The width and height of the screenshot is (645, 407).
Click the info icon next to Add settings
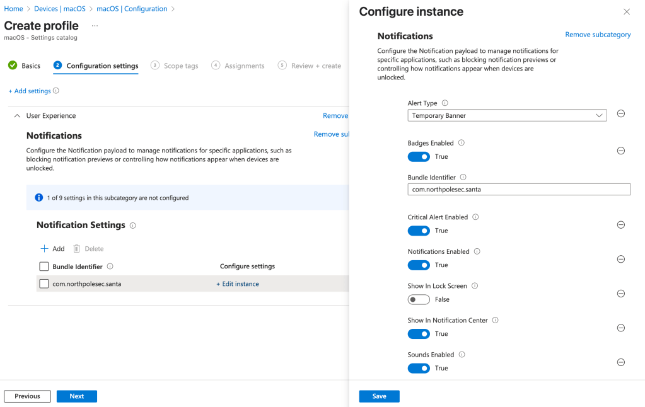56,91
